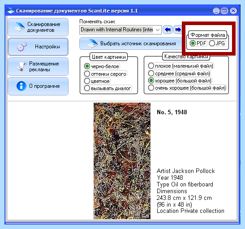The image size is (245, 229).
Task: Click scanner icon in Выбрать источник сканирования
Action: (93, 43)
